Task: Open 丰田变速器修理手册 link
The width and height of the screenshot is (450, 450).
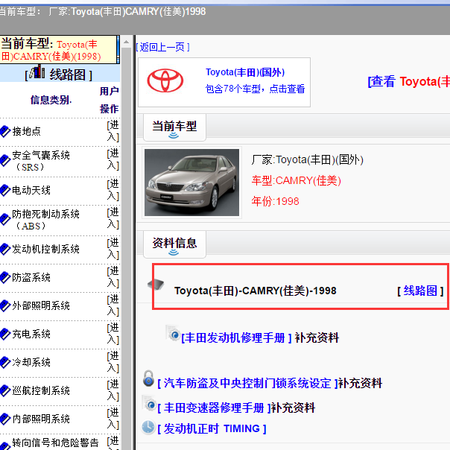Action: (x=214, y=408)
